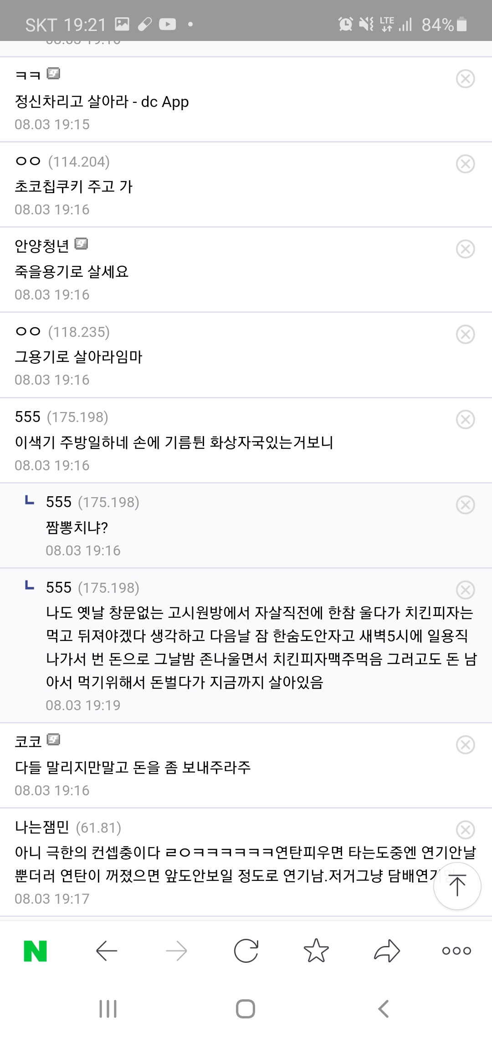492x1038 pixels.
Task: Click the X next to the 코코 comment
Action: click(x=465, y=745)
